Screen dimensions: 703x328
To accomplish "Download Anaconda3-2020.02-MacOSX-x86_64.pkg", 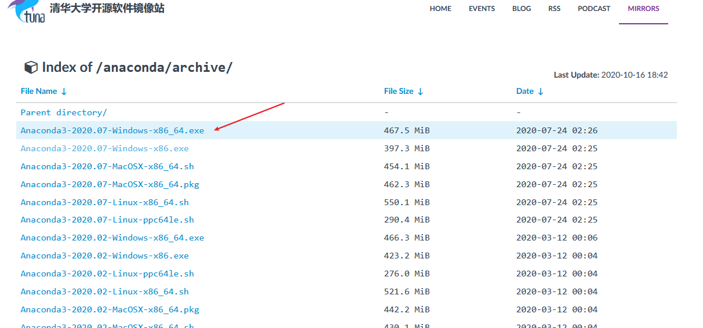I will [110, 309].
